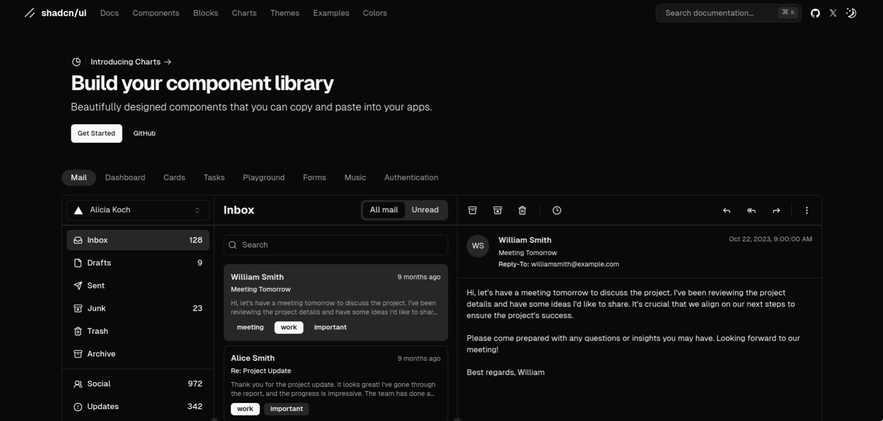Click the shadcn/ui logo

click(55, 13)
